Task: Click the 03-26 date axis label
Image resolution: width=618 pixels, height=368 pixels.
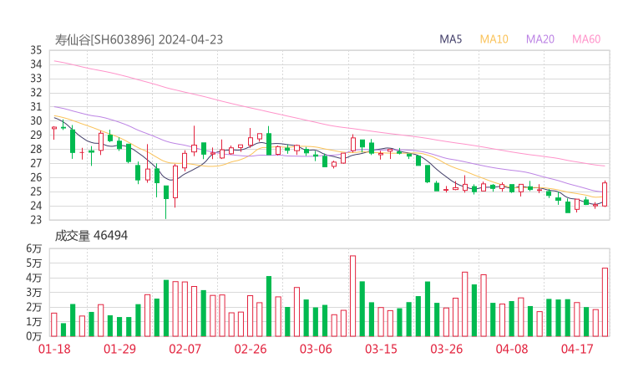Action: coord(446,349)
